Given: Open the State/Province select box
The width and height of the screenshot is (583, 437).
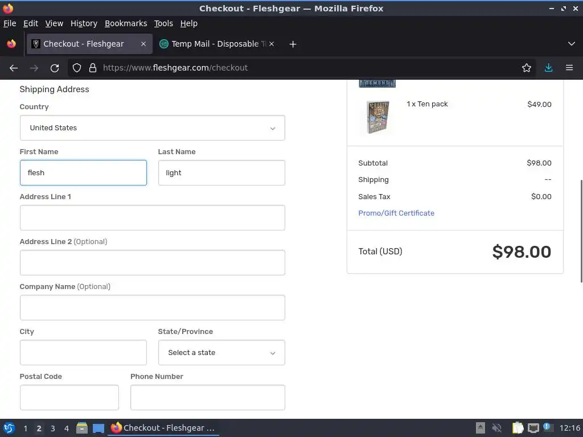Looking at the screenshot, I should point(221,353).
